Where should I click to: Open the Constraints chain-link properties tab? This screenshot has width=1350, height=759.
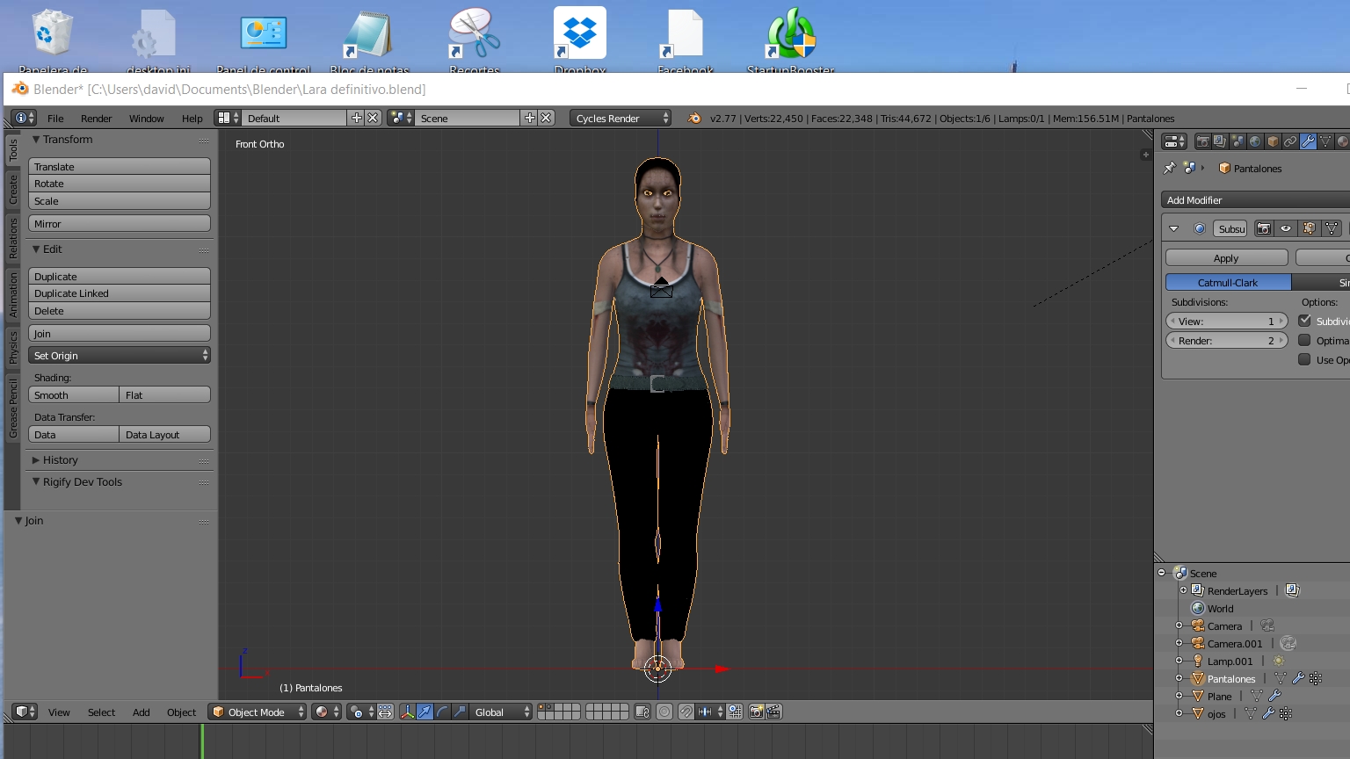pyautogui.click(x=1290, y=141)
